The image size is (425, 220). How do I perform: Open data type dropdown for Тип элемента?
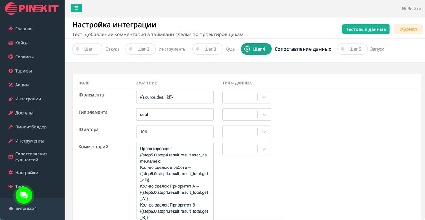(x=247, y=114)
